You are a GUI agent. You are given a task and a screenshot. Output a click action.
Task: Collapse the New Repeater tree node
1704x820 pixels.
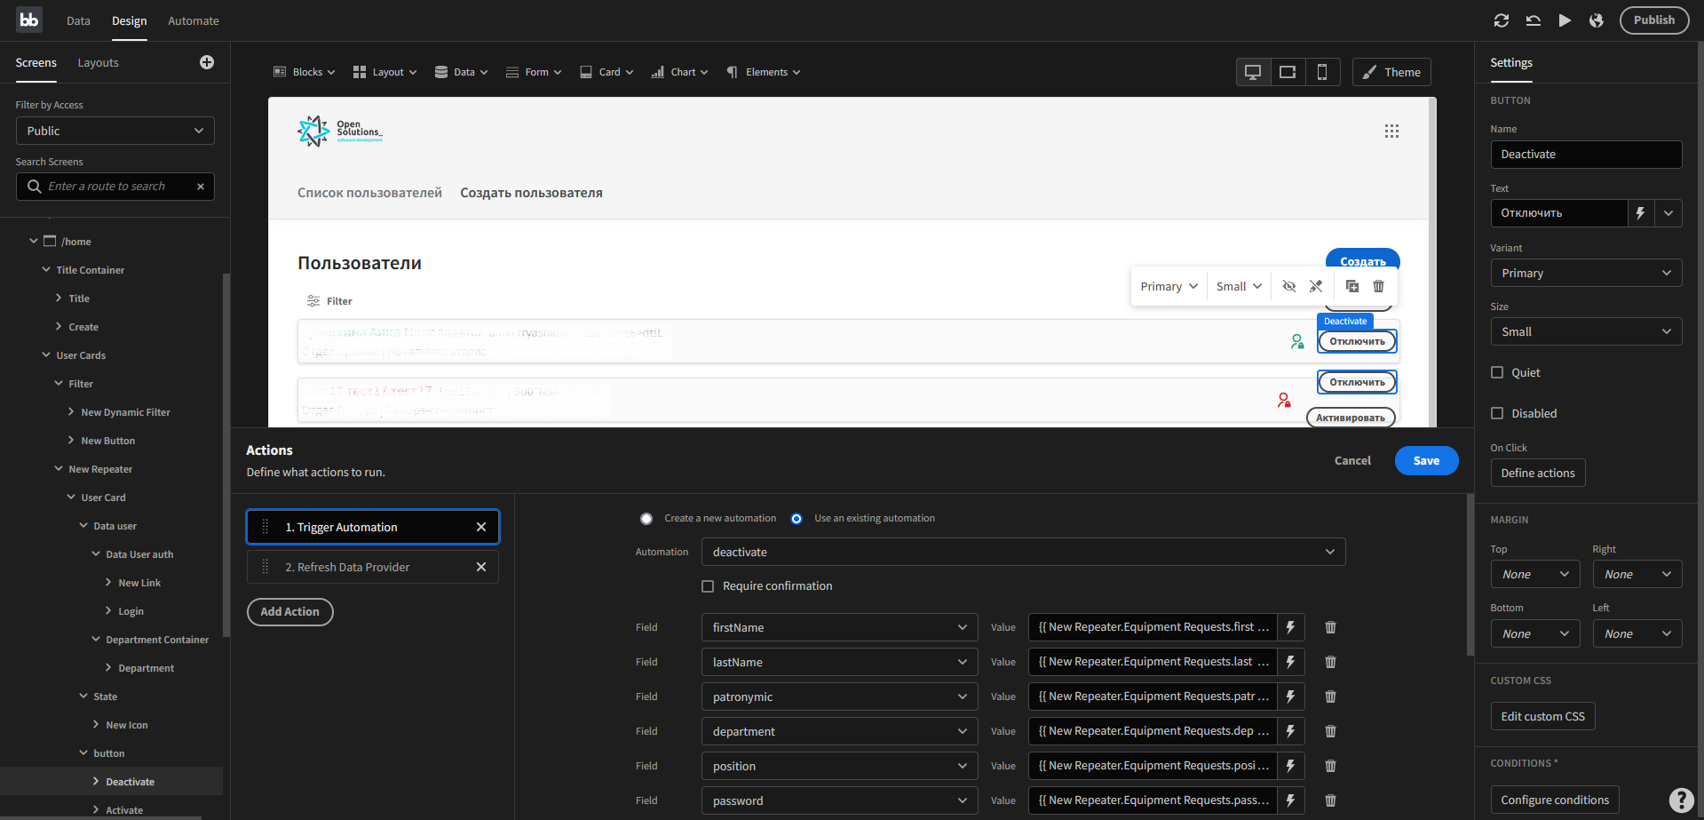(x=59, y=469)
